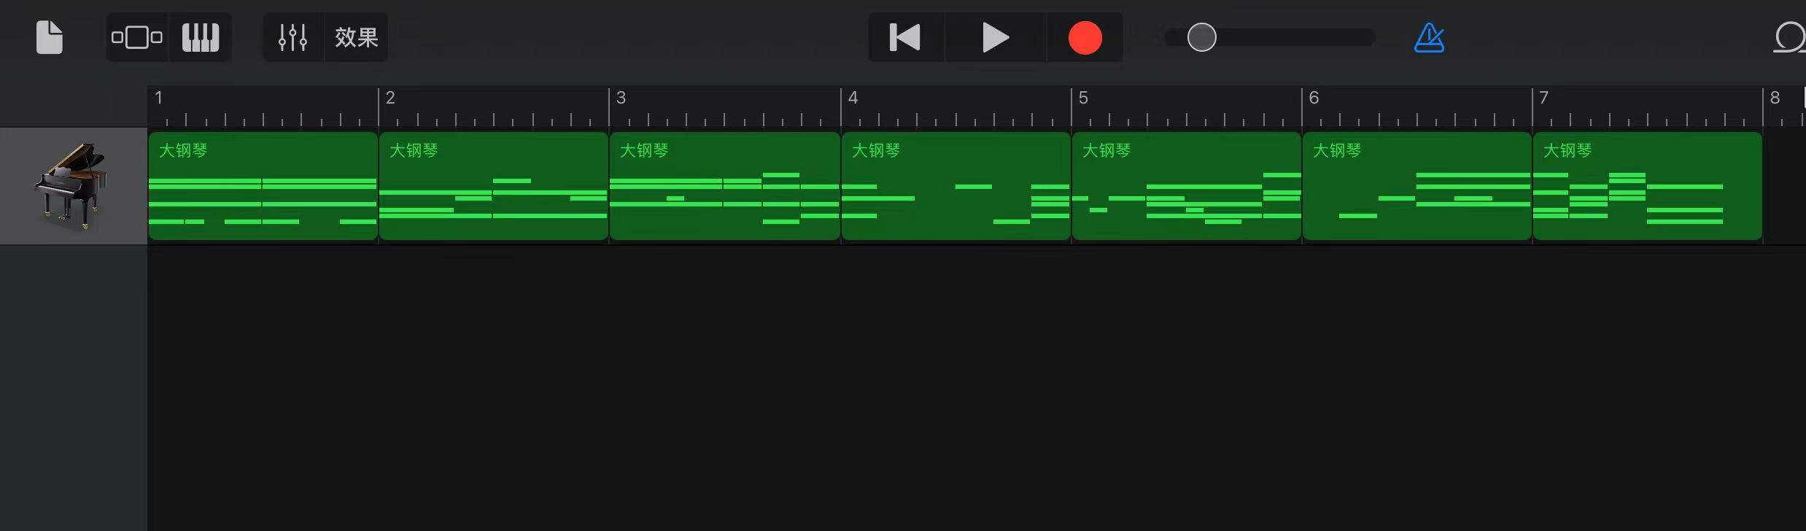Click bar 6 on the ruler

click(1314, 98)
